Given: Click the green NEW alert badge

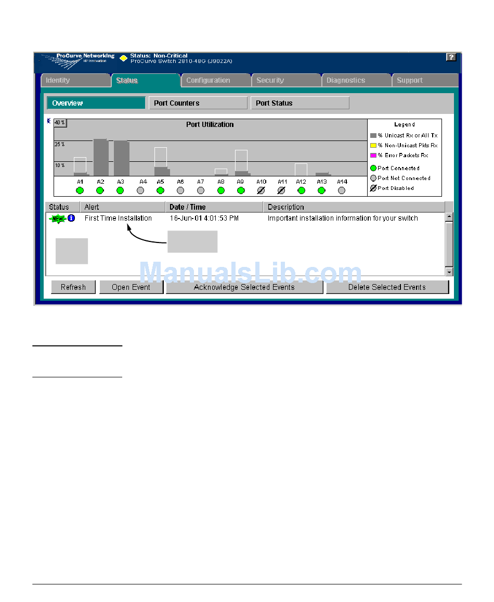Looking at the screenshot, I should pos(58,219).
